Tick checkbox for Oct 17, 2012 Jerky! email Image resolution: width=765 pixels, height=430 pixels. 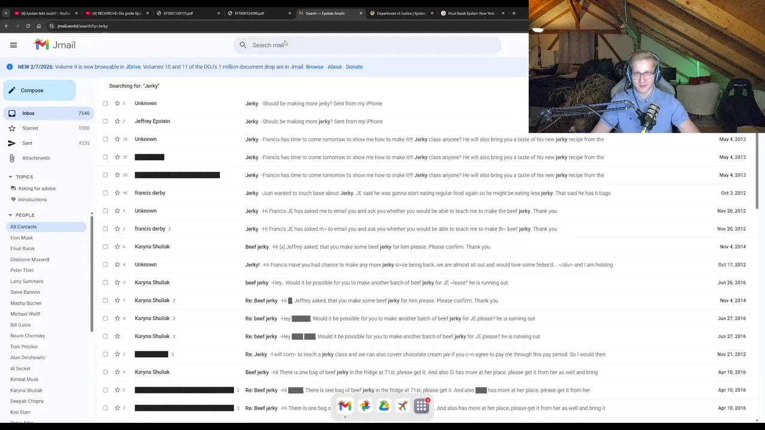105,265
